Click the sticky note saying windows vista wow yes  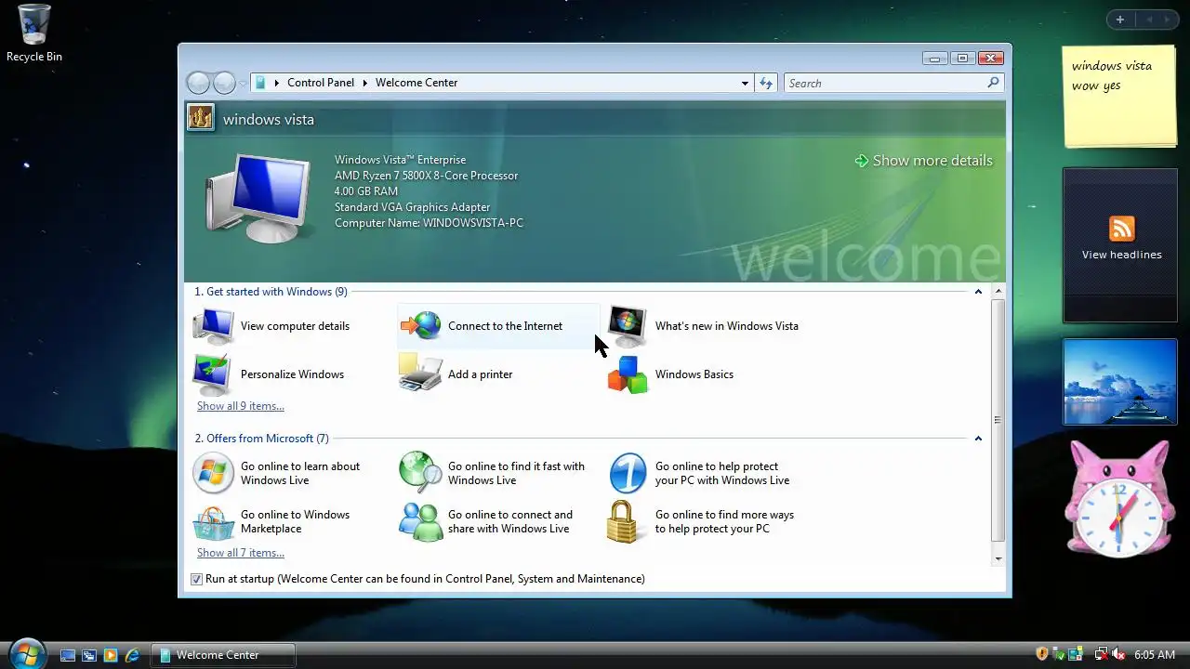(1120, 96)
